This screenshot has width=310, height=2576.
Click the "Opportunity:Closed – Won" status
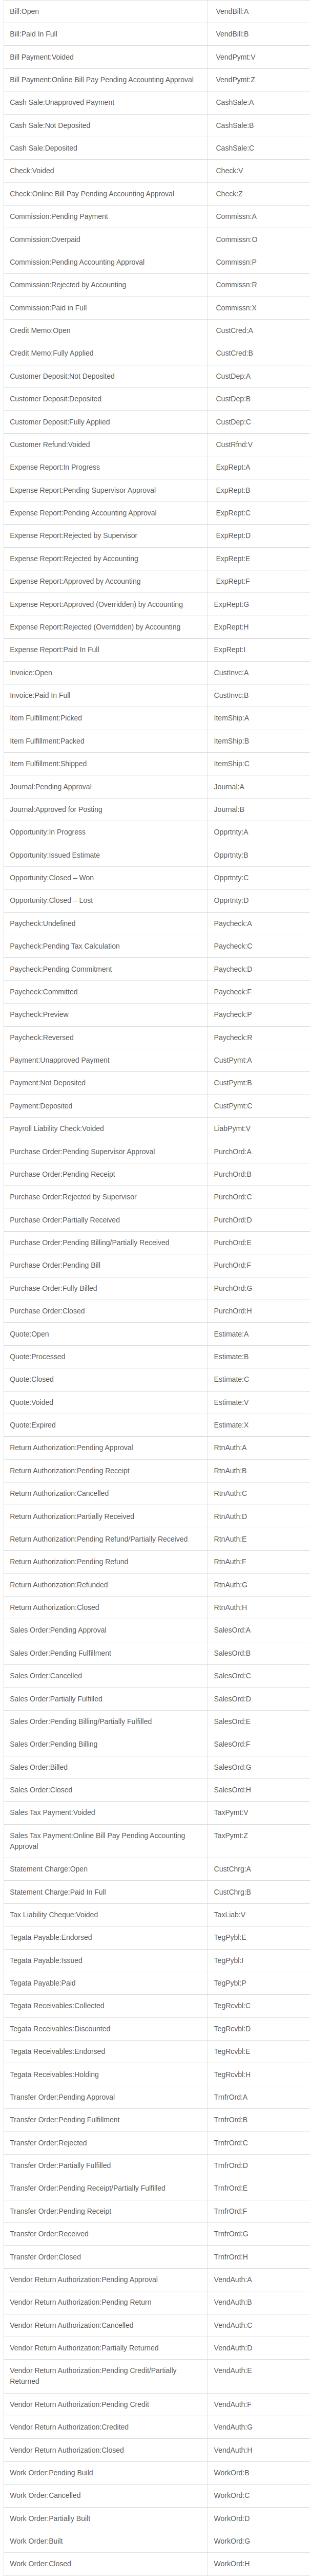(x=52, y=878)
